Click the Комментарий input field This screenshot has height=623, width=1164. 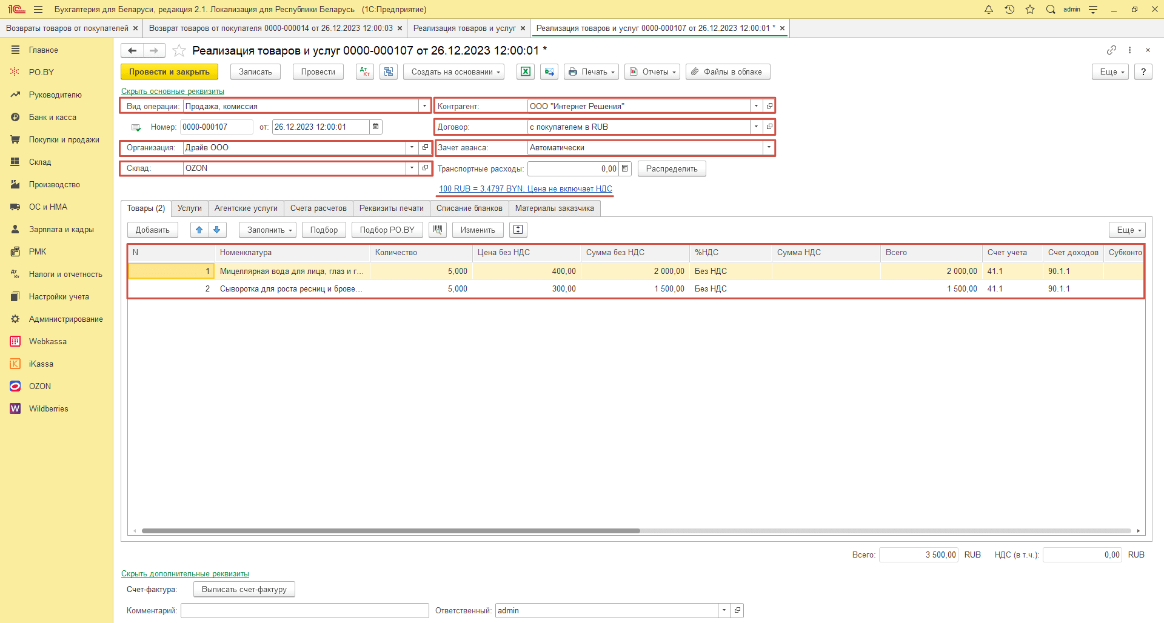pyautogui.click(x=305, y=610)
